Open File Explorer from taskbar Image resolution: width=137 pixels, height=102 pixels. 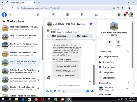coord(16,99)
